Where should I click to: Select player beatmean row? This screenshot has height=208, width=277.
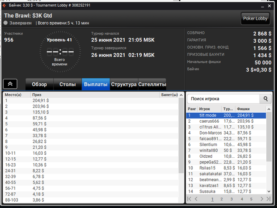(x=226, y=180)
